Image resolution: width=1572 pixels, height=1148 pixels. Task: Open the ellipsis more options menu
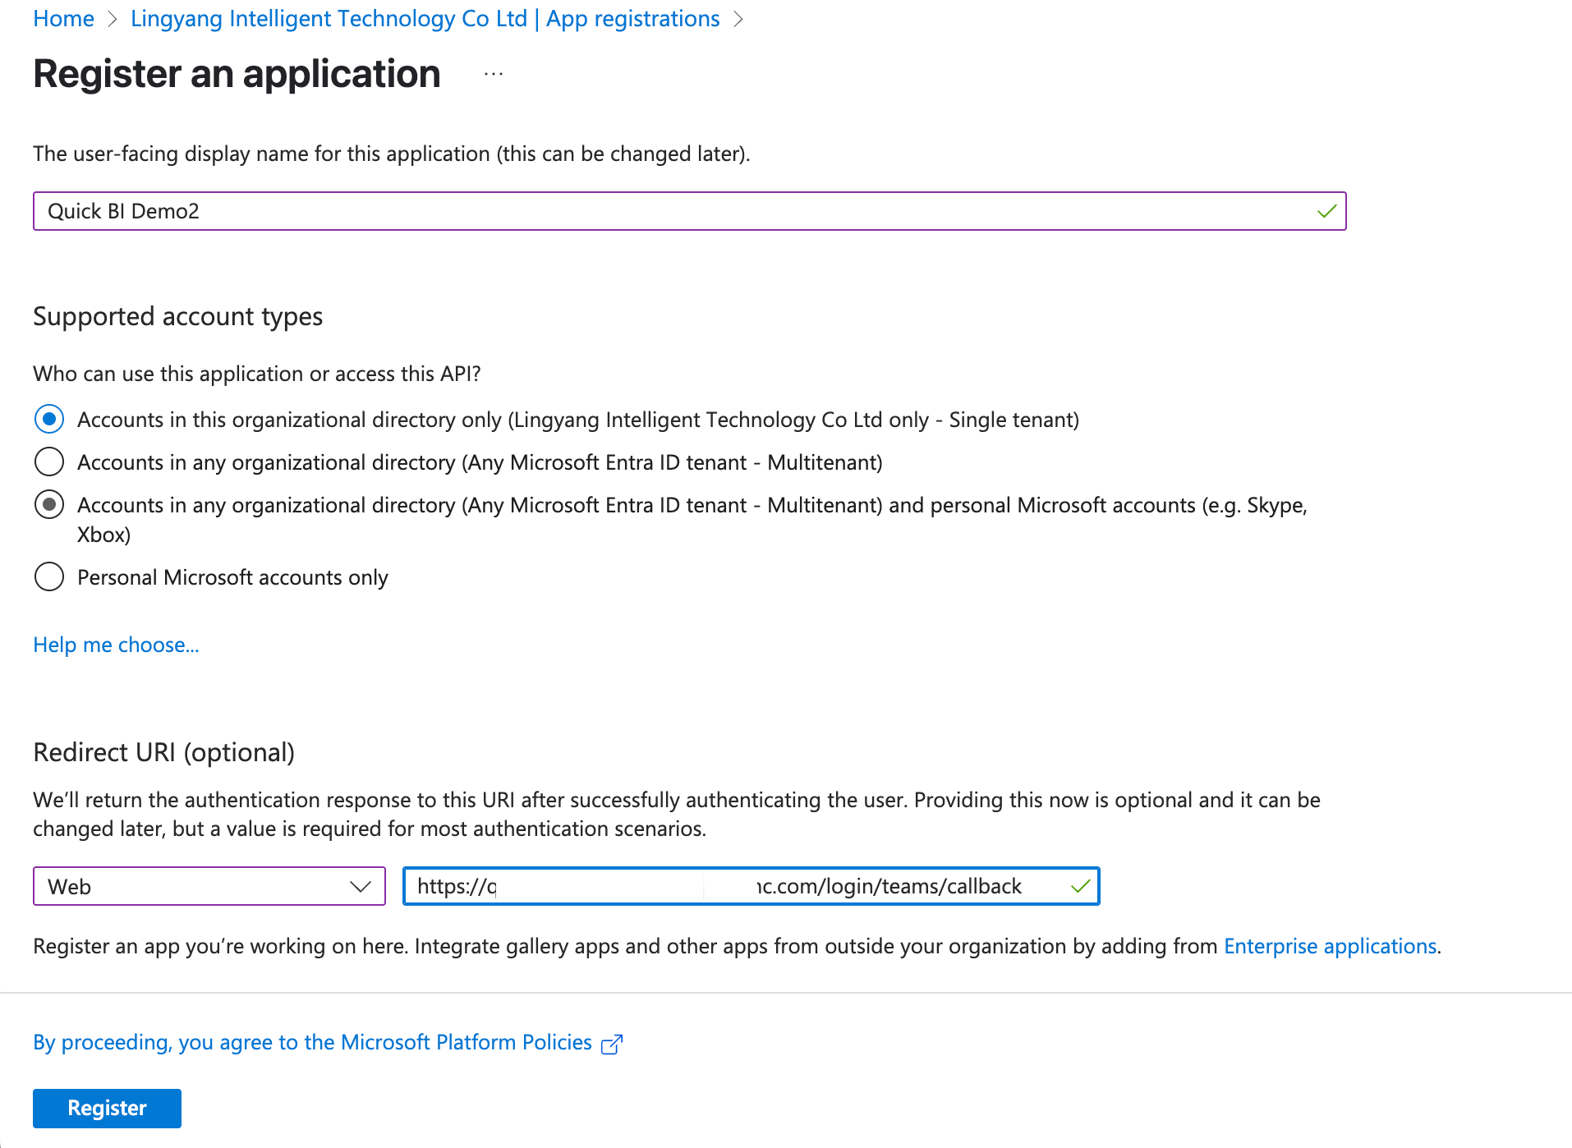click(x=494, y=74)
